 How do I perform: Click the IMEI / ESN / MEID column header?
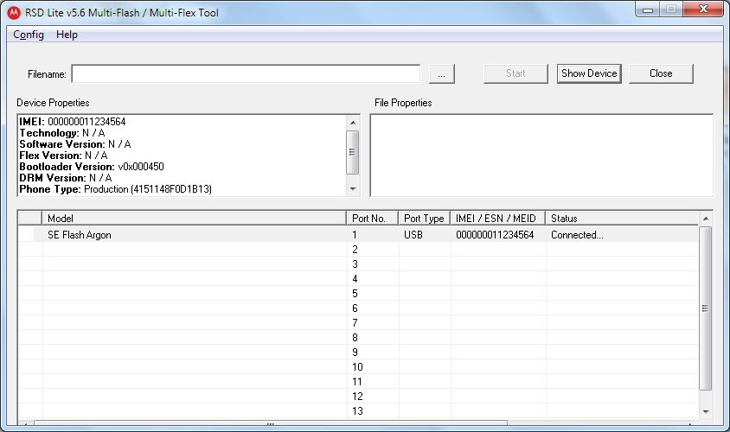coord(497,218)
